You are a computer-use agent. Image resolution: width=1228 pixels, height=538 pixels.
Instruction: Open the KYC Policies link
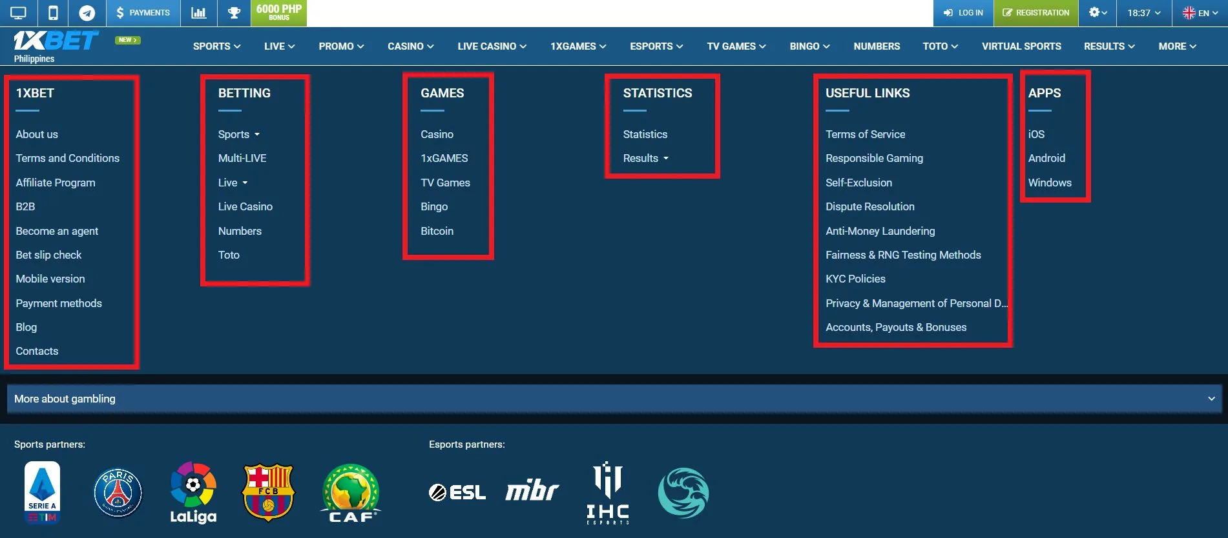click(x=855, y=279)
